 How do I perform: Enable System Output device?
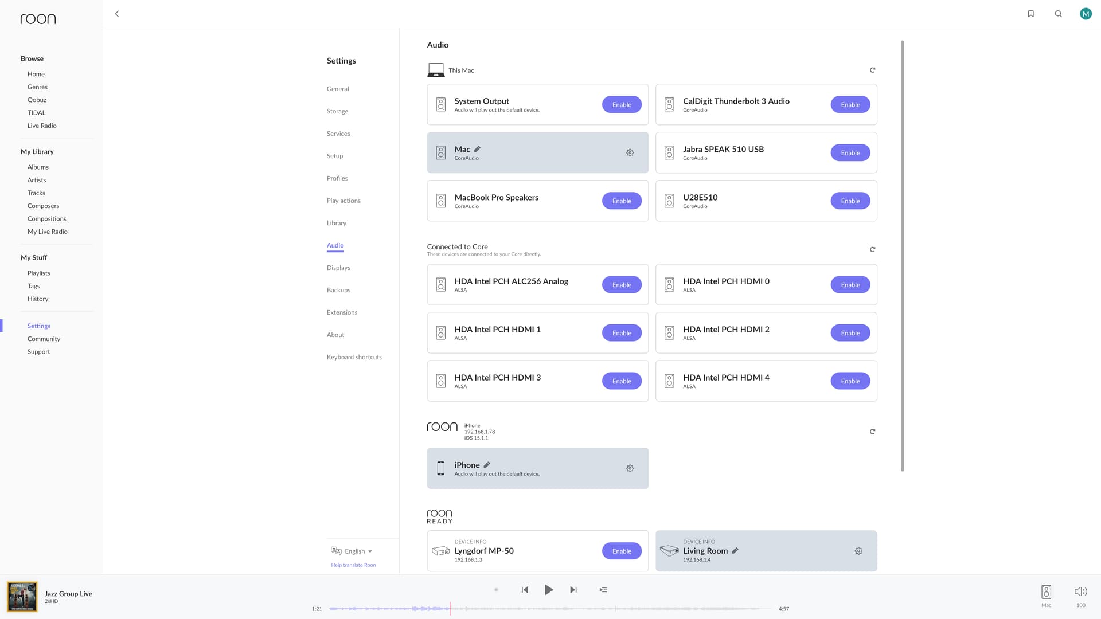click(622, 104)
